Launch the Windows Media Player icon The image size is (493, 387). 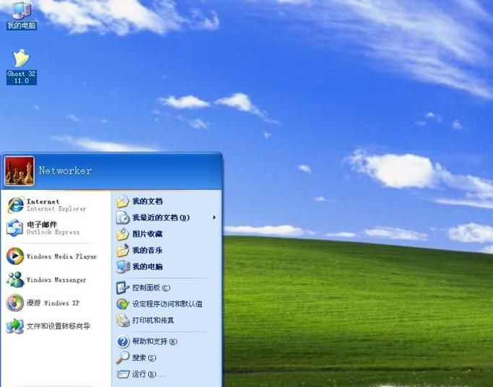[14, 256]
